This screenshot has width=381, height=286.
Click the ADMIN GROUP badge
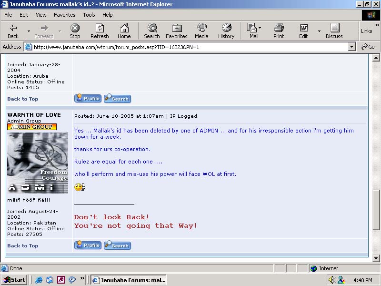tap(32, 127)
